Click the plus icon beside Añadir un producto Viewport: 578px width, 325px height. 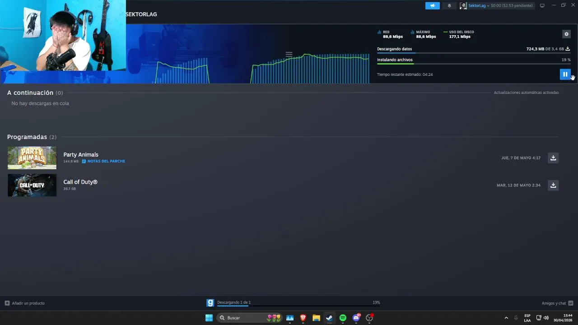click(7, 303)
